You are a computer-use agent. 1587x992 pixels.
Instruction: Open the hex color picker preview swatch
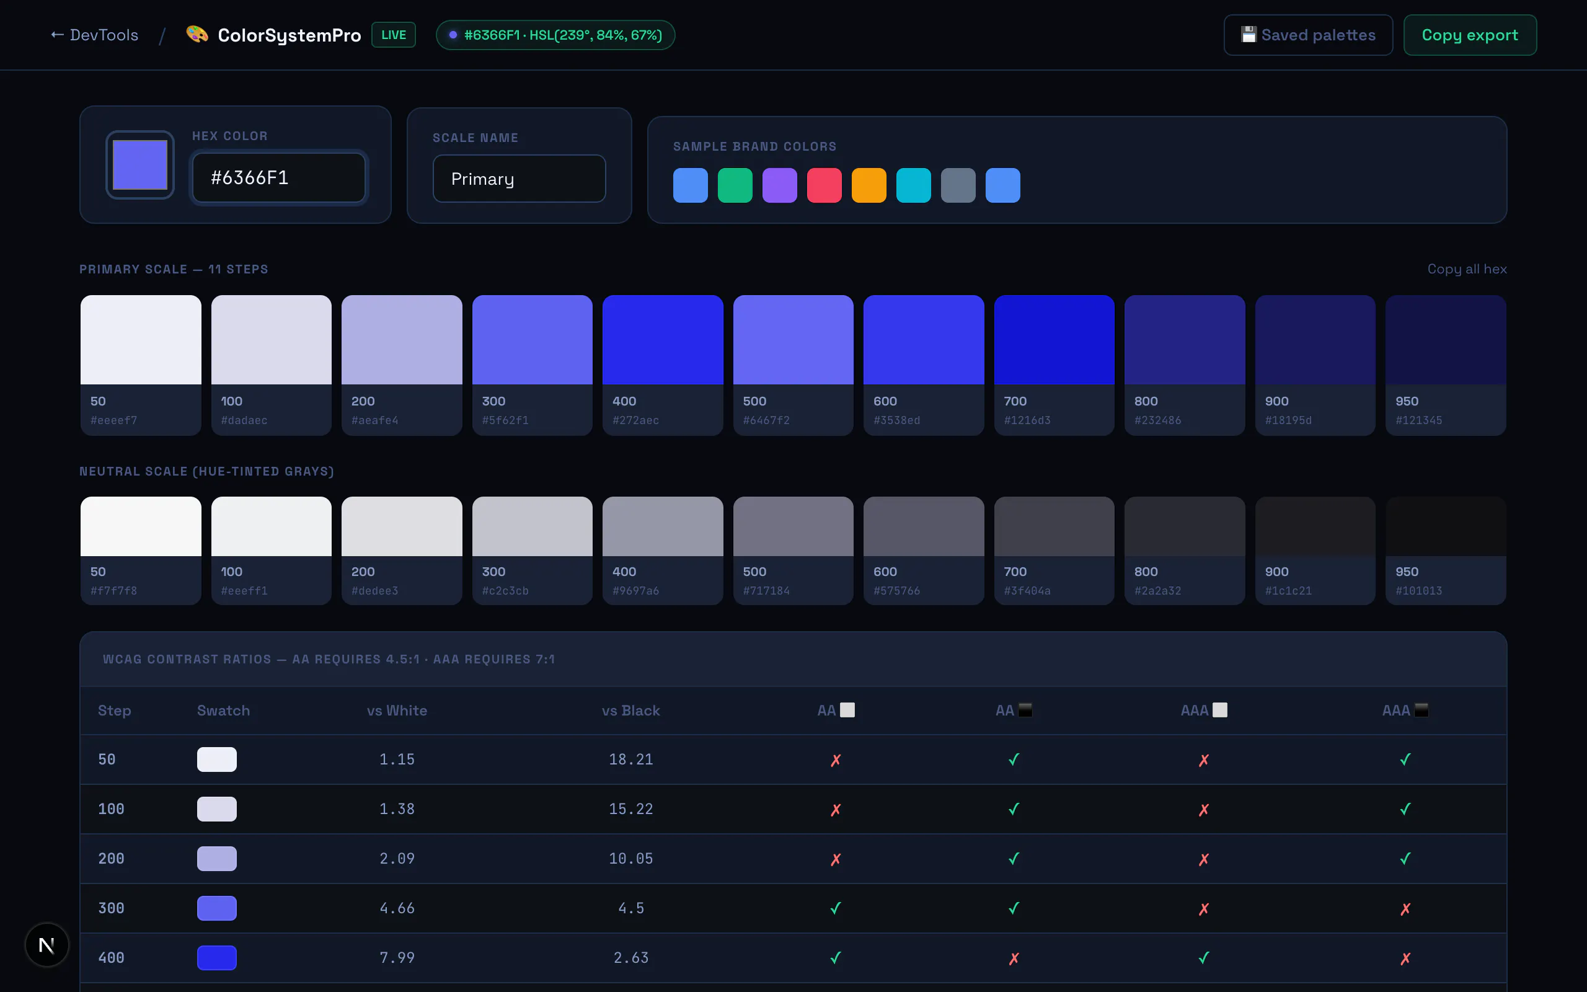tap(140, 165)
